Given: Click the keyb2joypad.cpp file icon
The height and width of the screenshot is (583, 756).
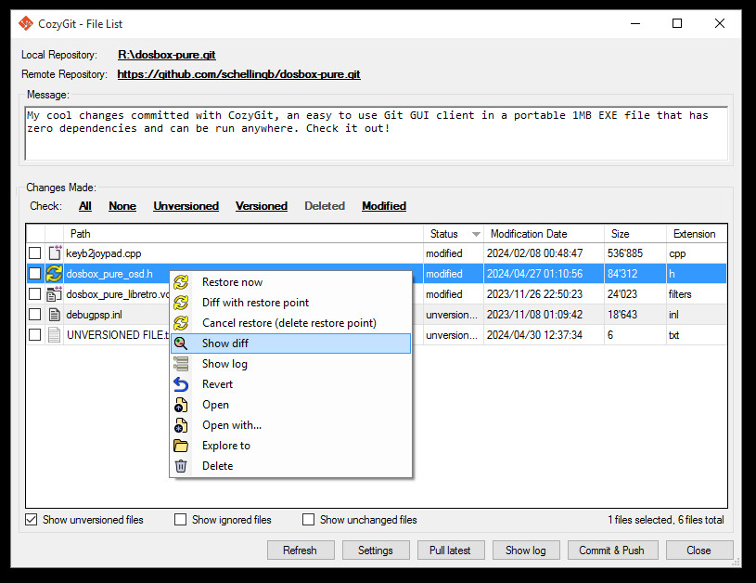Looking at the screenshot, I should (x=55, y=253).
